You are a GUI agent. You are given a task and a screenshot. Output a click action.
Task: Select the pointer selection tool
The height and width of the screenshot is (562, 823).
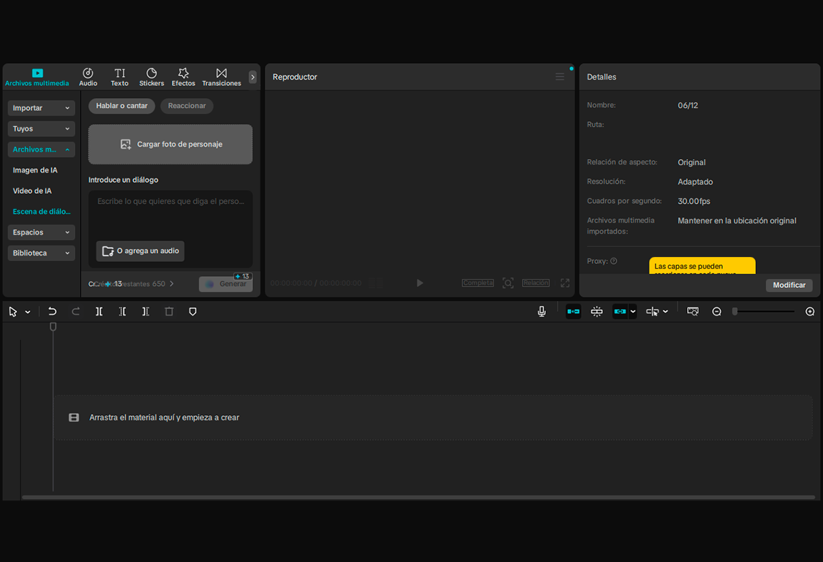coord(13,312)
